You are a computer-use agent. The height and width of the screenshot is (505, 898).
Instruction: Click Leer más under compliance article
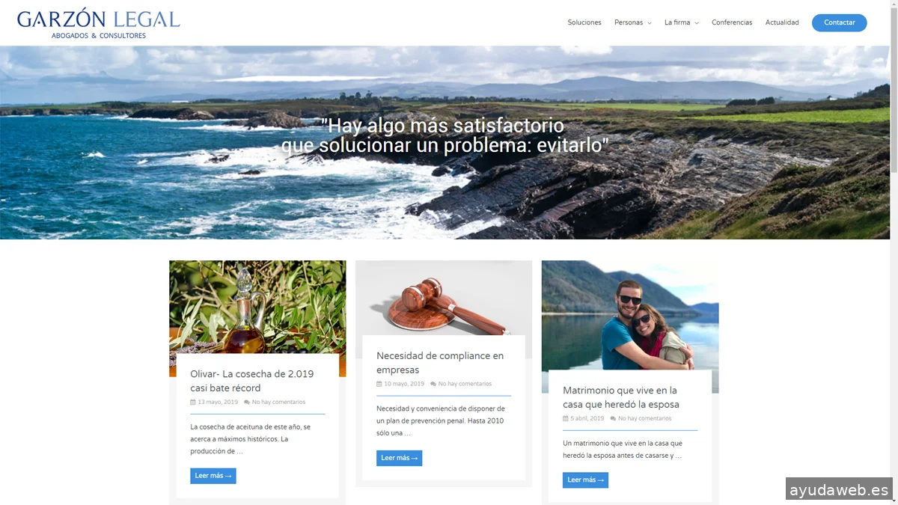pos(400,458)
